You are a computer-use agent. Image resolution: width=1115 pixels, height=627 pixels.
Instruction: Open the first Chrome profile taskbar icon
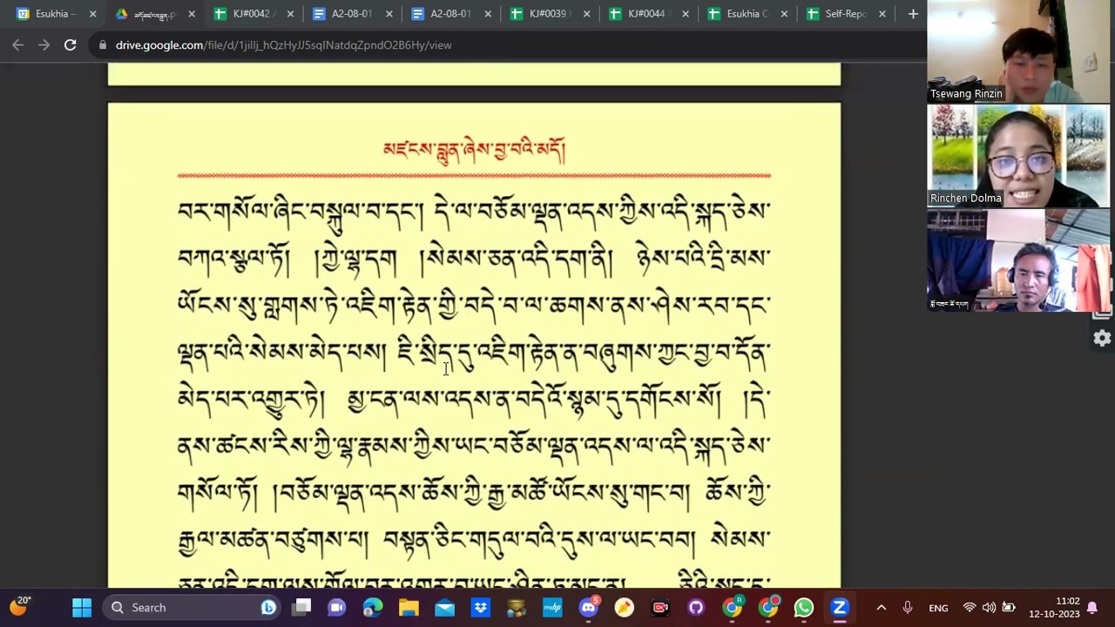[x=733, y=607]
